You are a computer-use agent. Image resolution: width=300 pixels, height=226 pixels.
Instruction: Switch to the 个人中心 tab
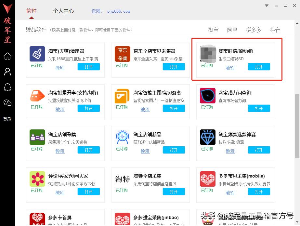tap(63, 11)
